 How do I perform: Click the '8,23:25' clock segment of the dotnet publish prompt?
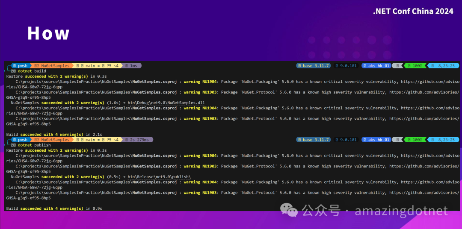click(443, 140)
